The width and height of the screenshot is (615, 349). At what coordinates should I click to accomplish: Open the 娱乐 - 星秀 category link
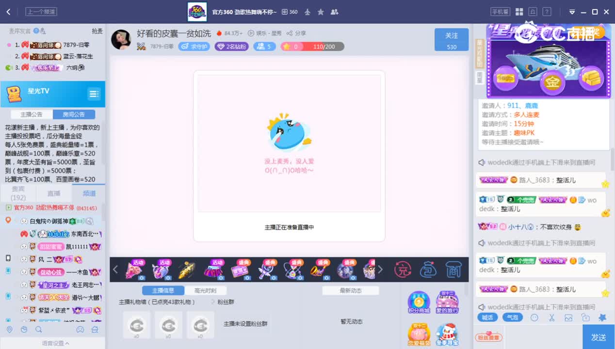pyautogui.click(x=265, y=33)
